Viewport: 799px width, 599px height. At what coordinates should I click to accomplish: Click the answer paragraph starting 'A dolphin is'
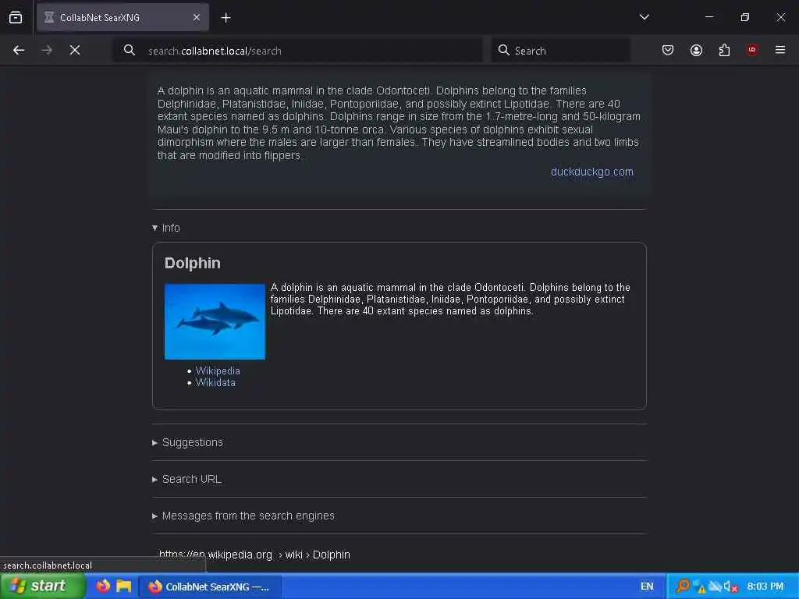pyautogui.click(x=399, y=122)
